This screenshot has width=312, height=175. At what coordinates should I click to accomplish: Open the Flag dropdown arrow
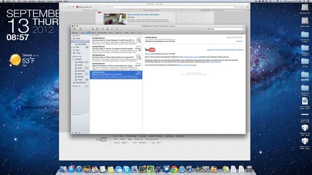point(120,29)
